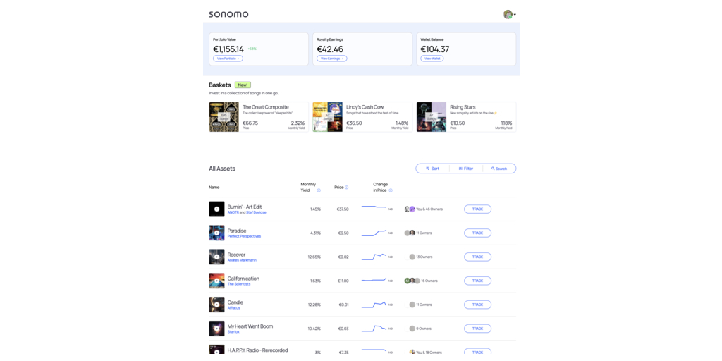Open the user profile avatar menu

pos(508,14)
